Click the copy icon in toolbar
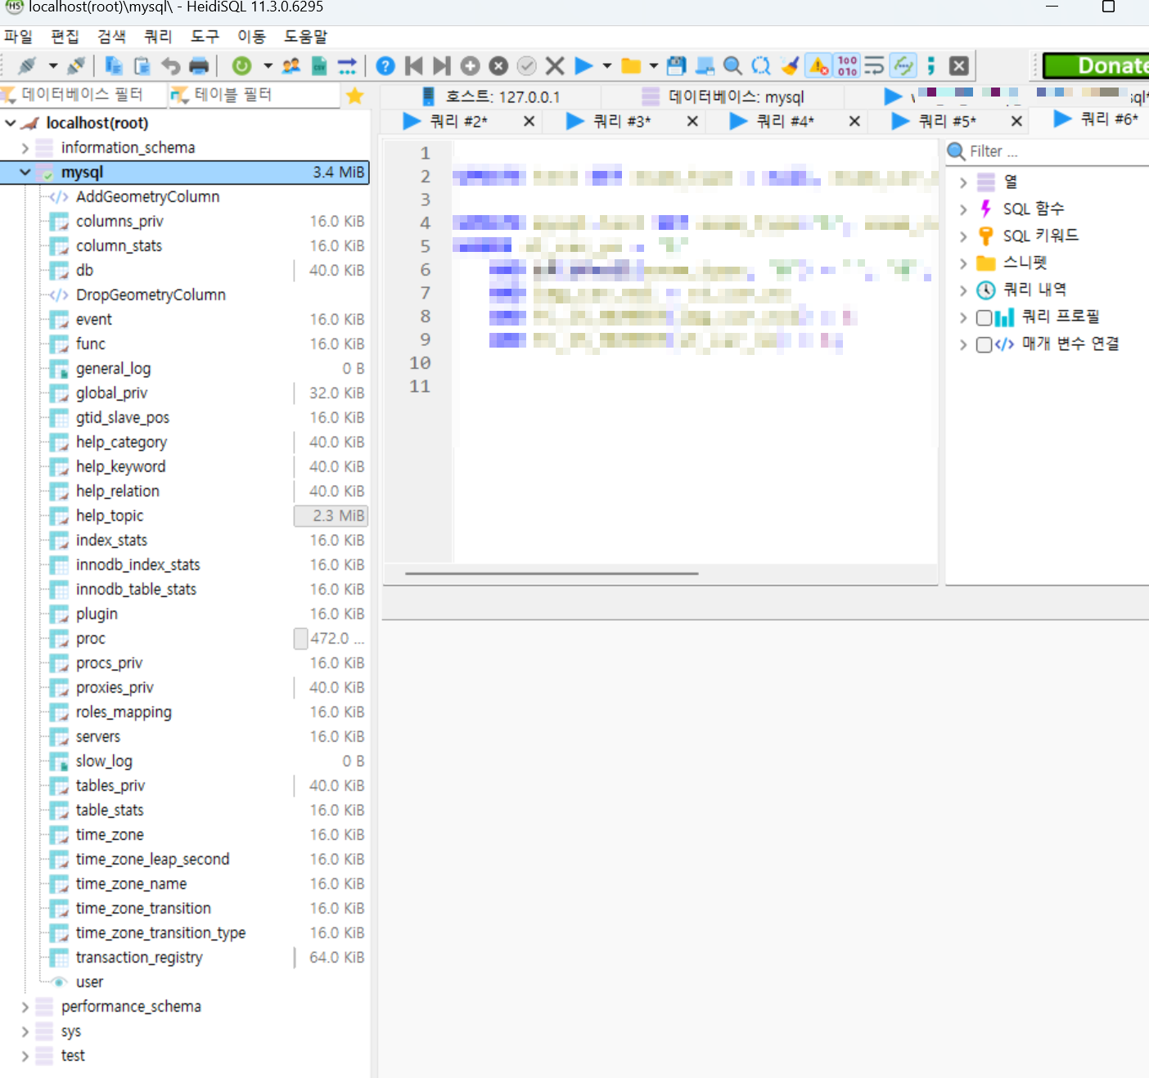The image size is (1149, 1078). tap(114, 65)
